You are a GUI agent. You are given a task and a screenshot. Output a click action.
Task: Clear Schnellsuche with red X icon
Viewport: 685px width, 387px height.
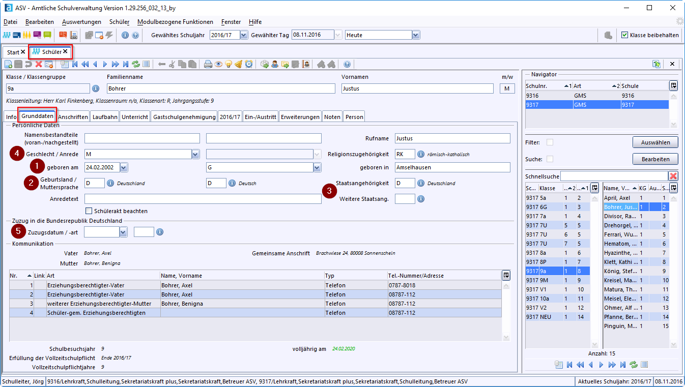point(673,176)
